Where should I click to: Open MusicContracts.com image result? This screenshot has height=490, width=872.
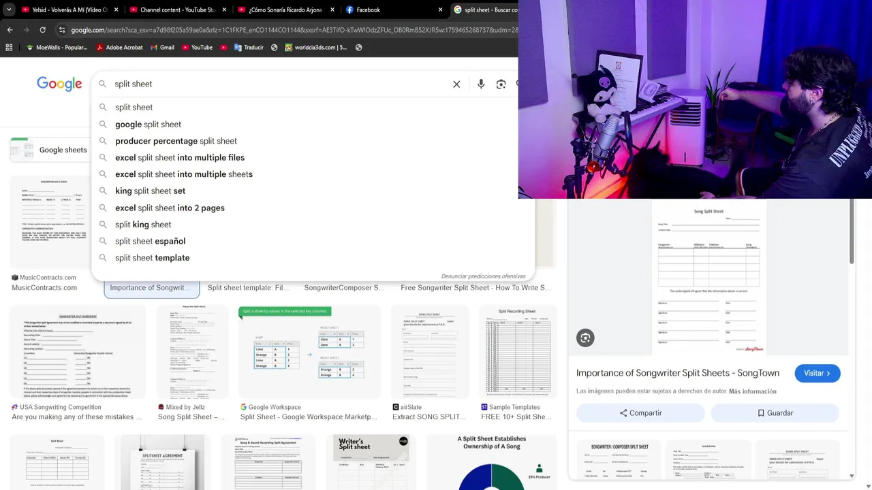point(50,223)
